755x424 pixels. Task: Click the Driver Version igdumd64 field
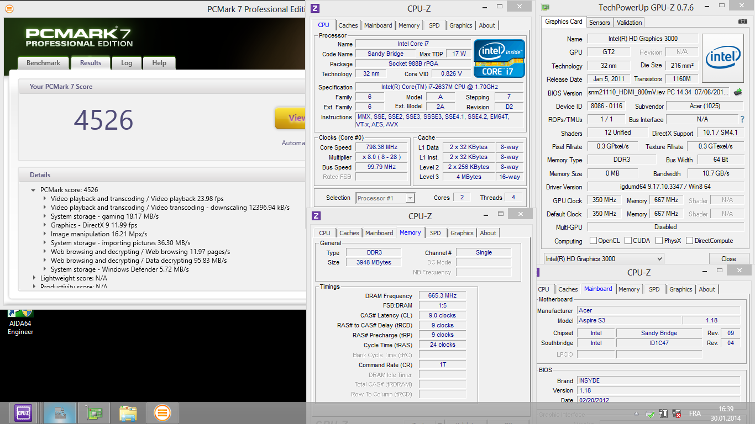click(x=665, y=187)
